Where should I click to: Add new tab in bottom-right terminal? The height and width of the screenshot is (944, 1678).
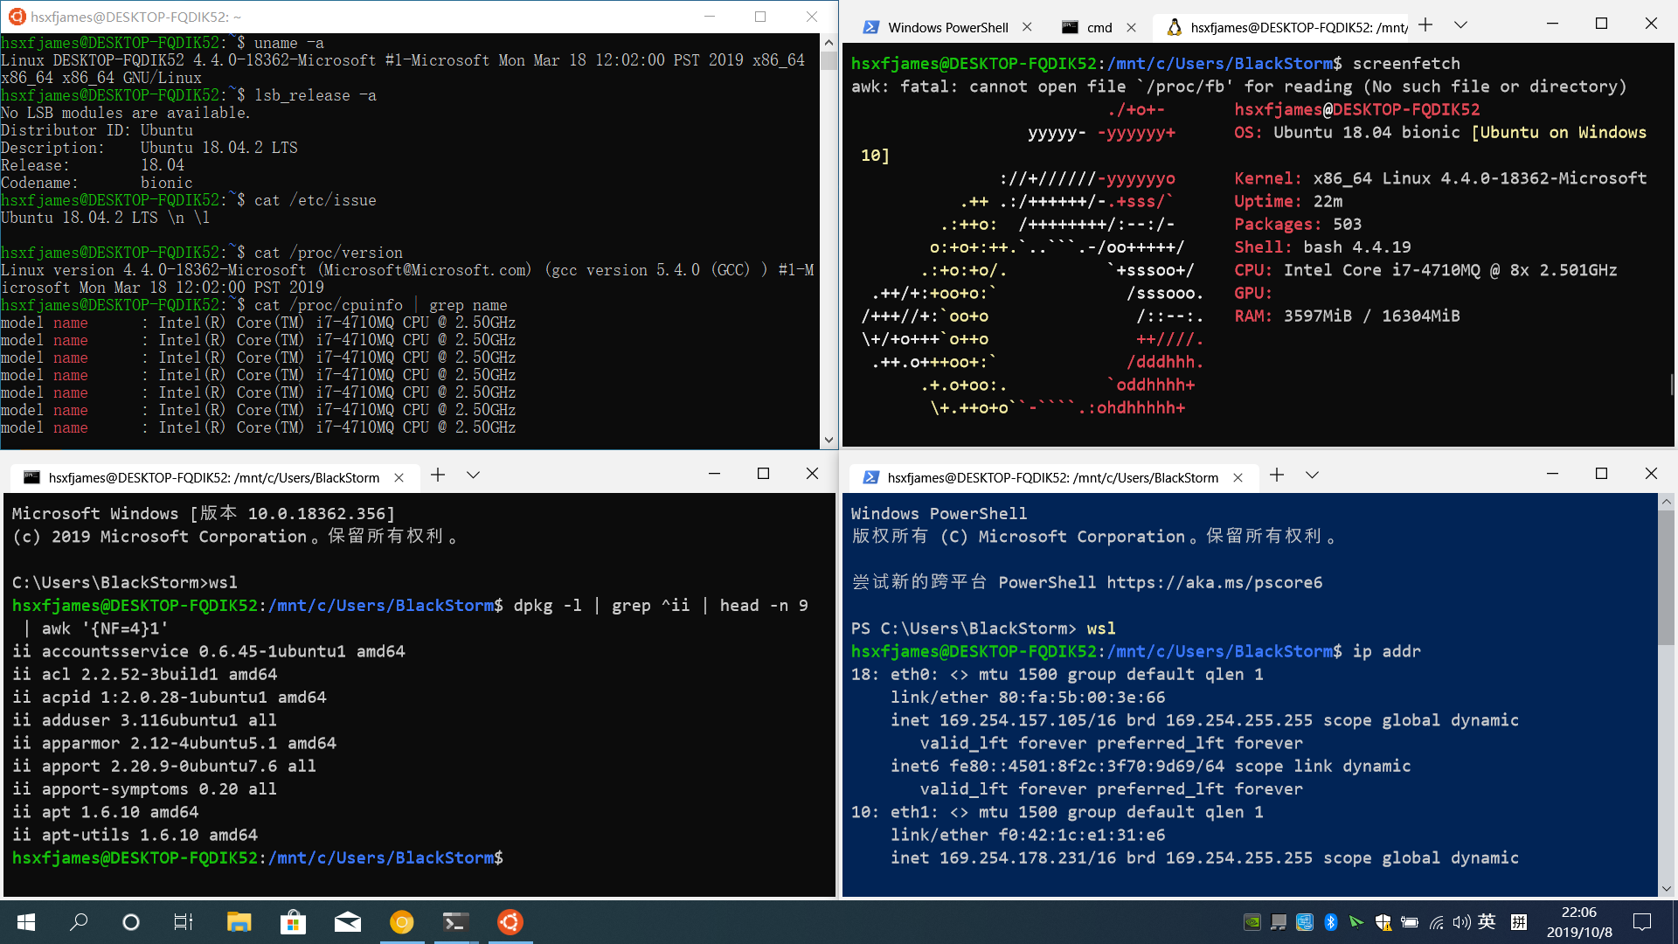[x=1277, y=475]
